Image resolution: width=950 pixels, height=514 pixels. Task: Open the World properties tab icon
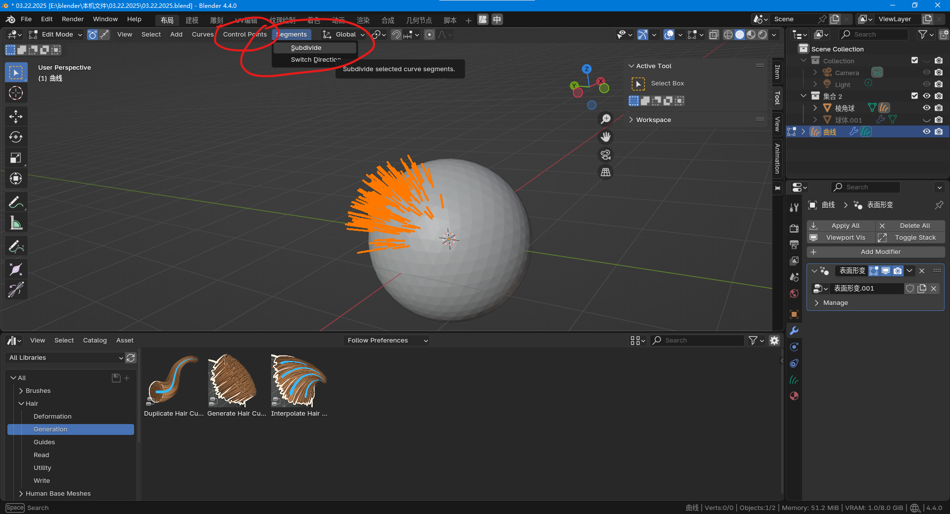click(794, 294)
